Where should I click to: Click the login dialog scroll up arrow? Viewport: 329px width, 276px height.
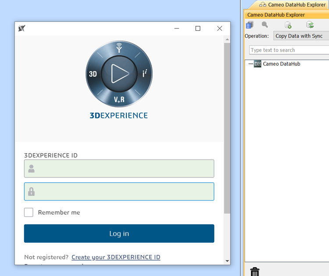coord(227,39)
